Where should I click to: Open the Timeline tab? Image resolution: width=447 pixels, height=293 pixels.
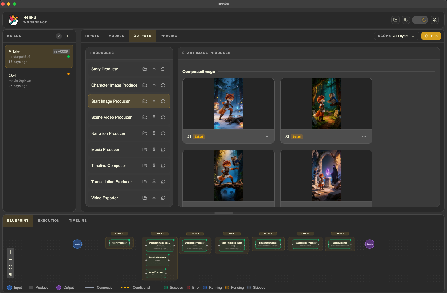click(x=78, y=221)
